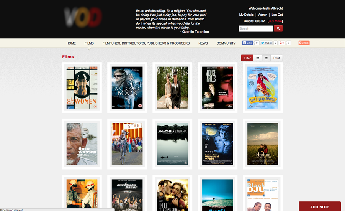Open An American Werewolf in Paris poster

[x=217, y=144]
